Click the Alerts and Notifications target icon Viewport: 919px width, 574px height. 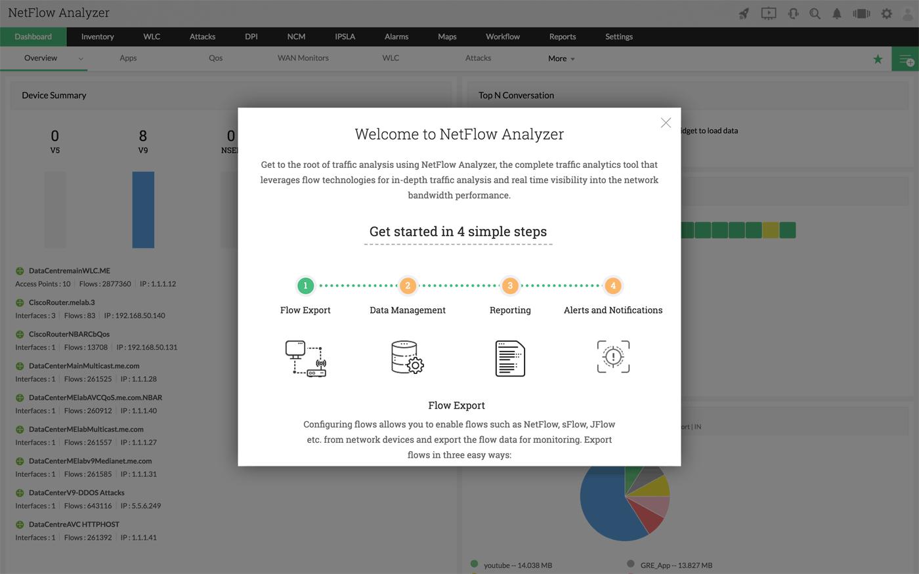pos(613,357)
